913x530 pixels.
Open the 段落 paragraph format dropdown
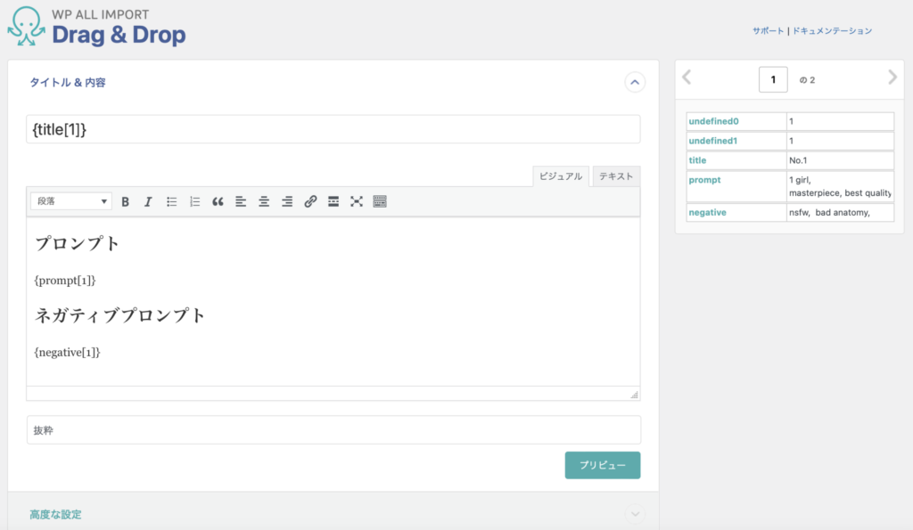click(71, 201)
